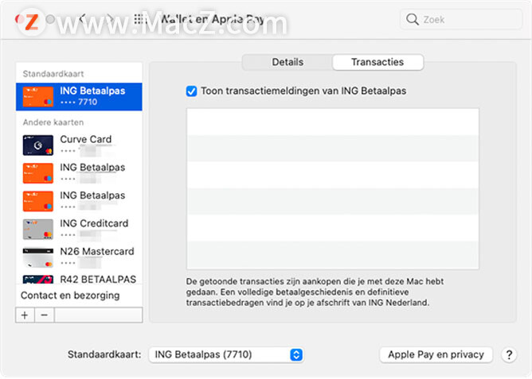
Task: Click the orange card icon of selected ING Betaalpas
Action: (x=38, y=97)
